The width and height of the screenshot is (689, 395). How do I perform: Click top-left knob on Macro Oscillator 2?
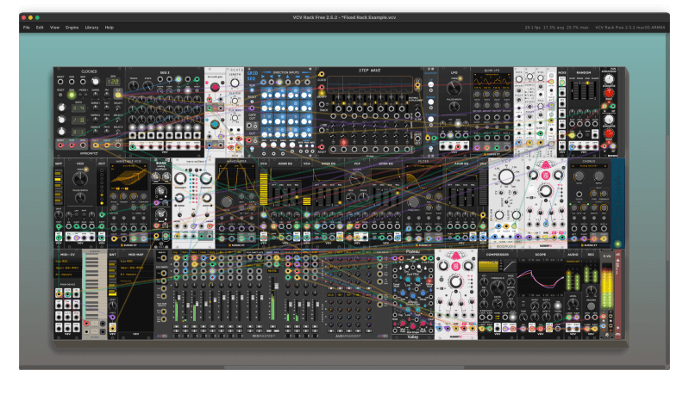click(180, 178)
